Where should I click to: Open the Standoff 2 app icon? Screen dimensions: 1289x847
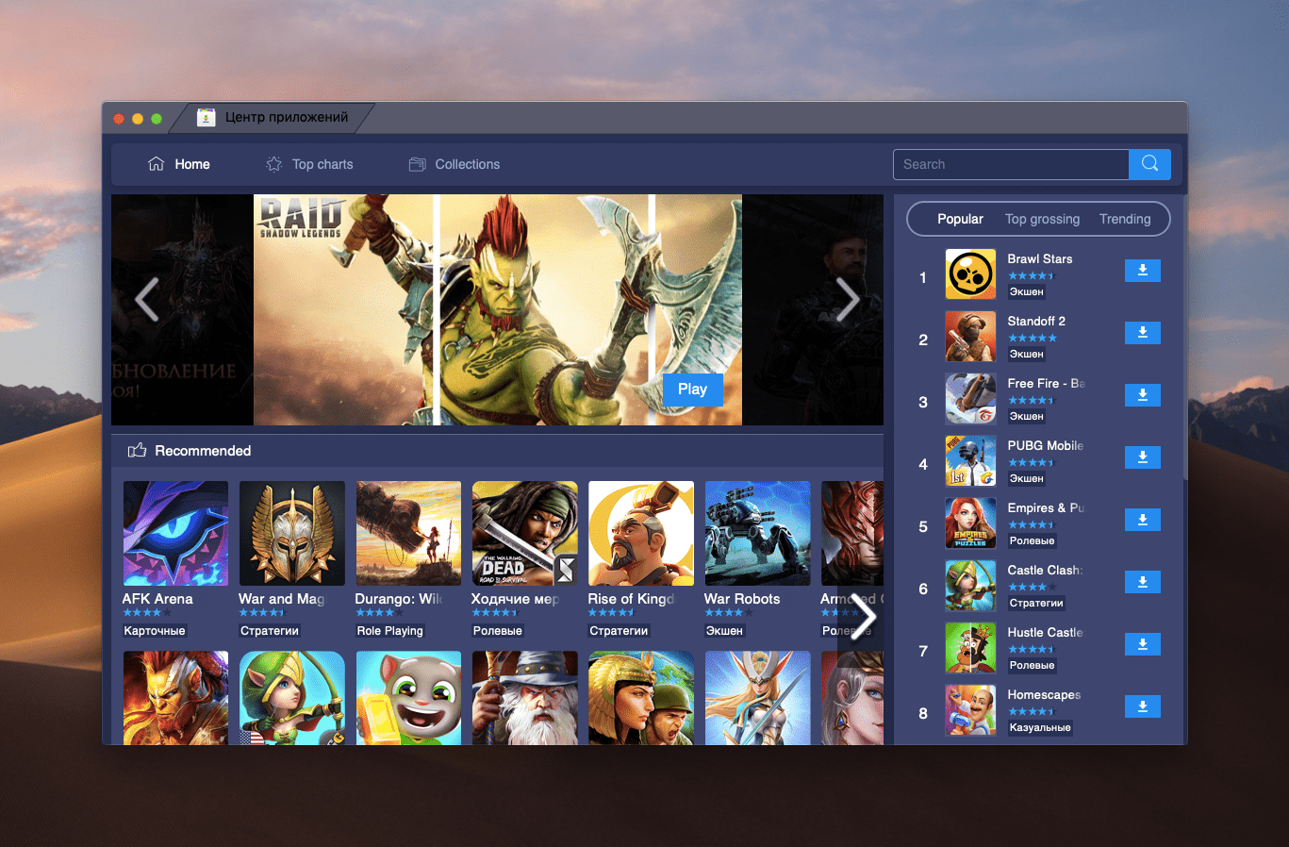click(x=970, y=337)
